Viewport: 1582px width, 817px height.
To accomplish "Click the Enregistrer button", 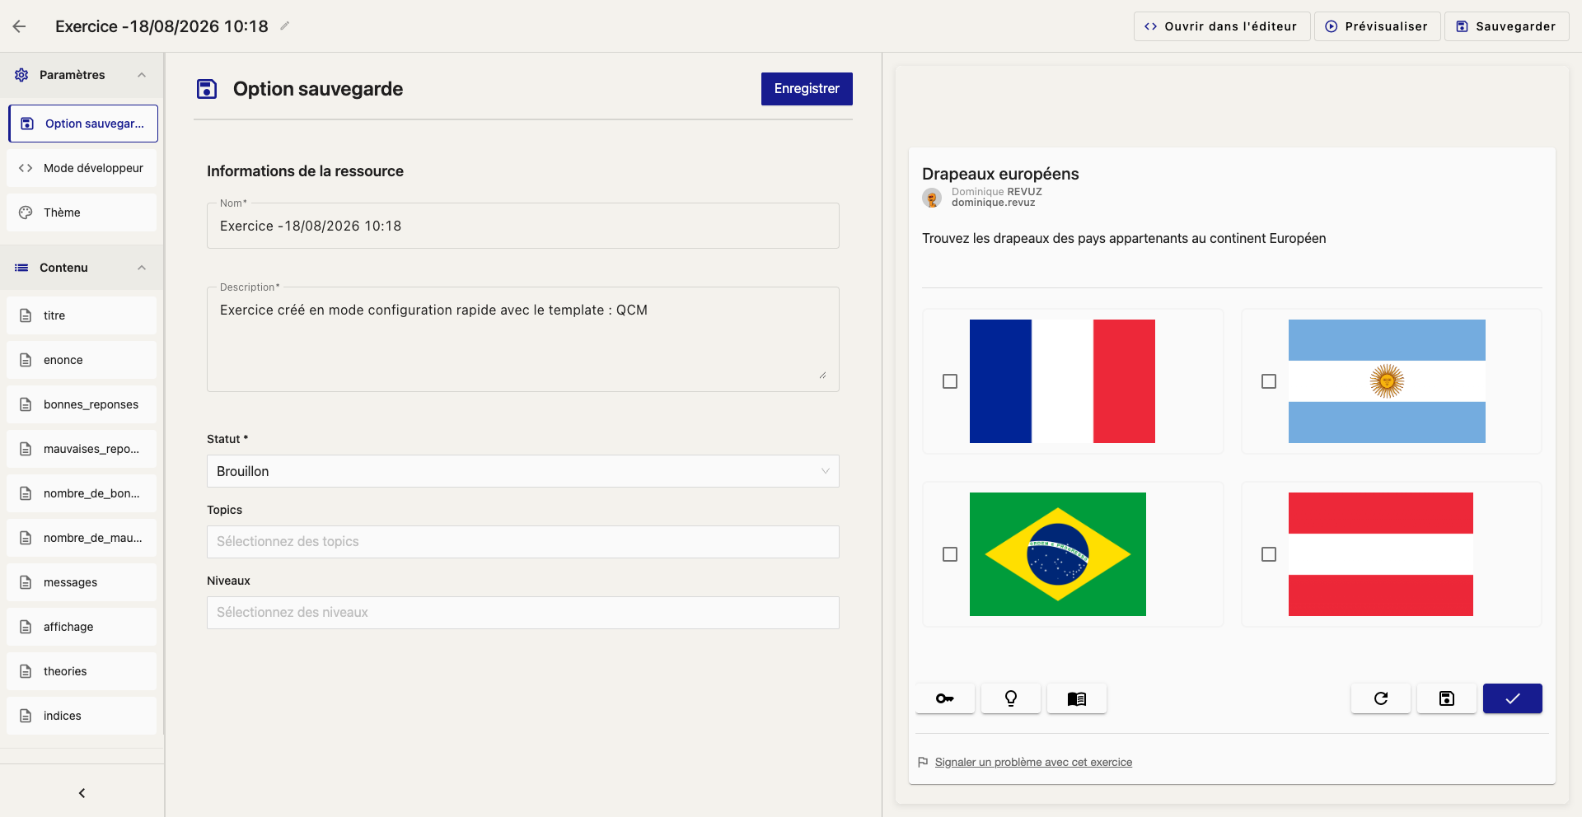I will 807,89.
